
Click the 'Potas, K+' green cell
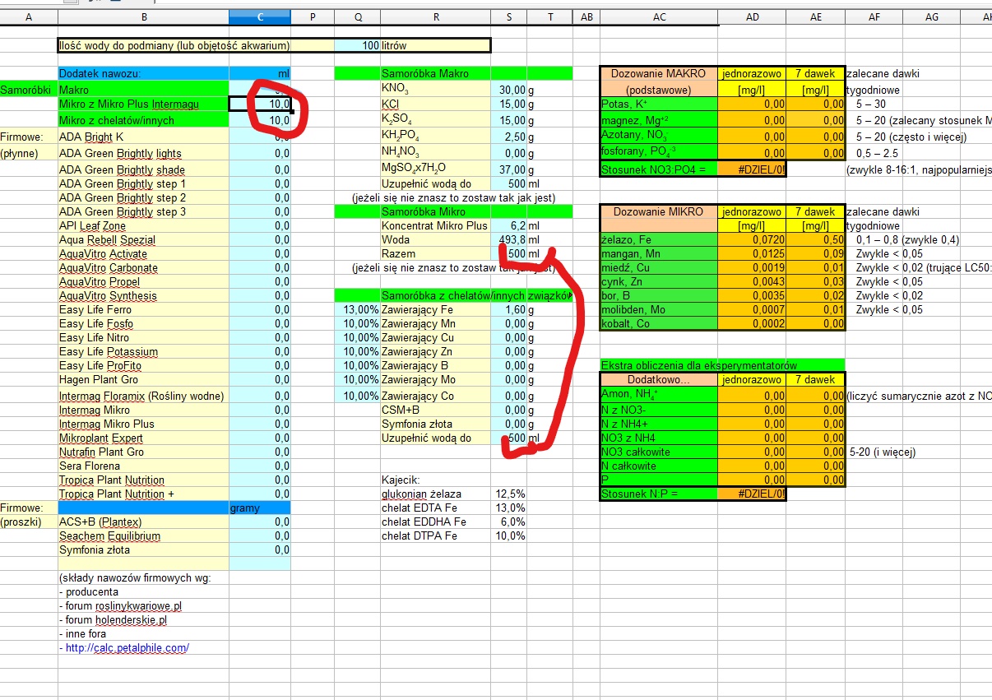[659, 104]
